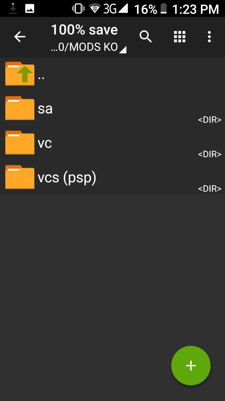
Task: Open the sa folder icon
Action: pos(20,108)
